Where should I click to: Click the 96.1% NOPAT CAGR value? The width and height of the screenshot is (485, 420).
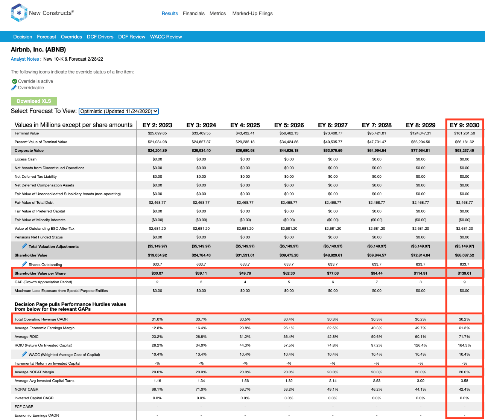coord(157,389)
